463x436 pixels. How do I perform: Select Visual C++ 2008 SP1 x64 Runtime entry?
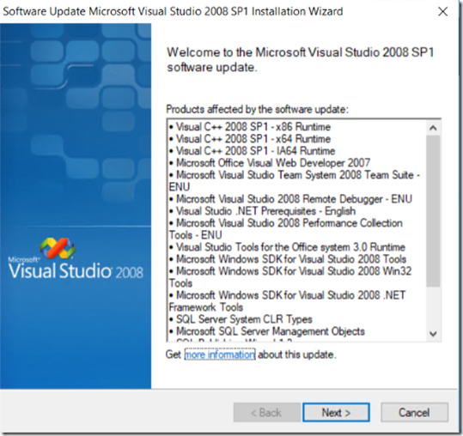click(x=250, y=139)
